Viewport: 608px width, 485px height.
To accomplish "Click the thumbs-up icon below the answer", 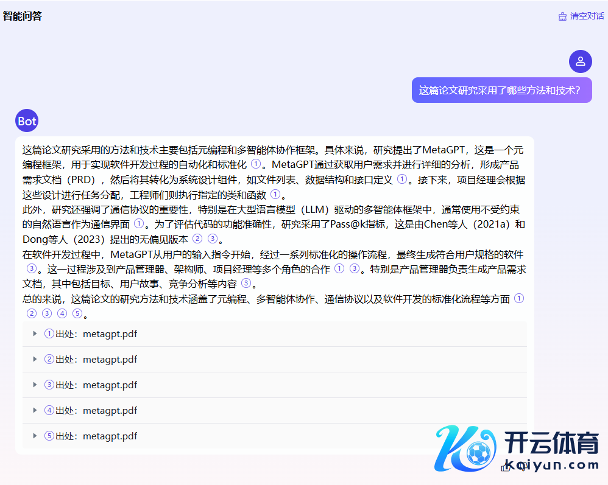I will [x=504, y=467].
